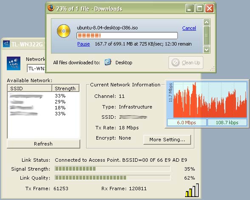Pause the ubuntu-8.04 download
This screenshot has width=250, height=200.
[84, 44]
